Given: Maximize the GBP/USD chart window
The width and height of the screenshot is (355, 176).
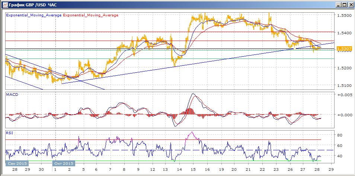Looking at the screenshot, I should (x=344, y=5).
